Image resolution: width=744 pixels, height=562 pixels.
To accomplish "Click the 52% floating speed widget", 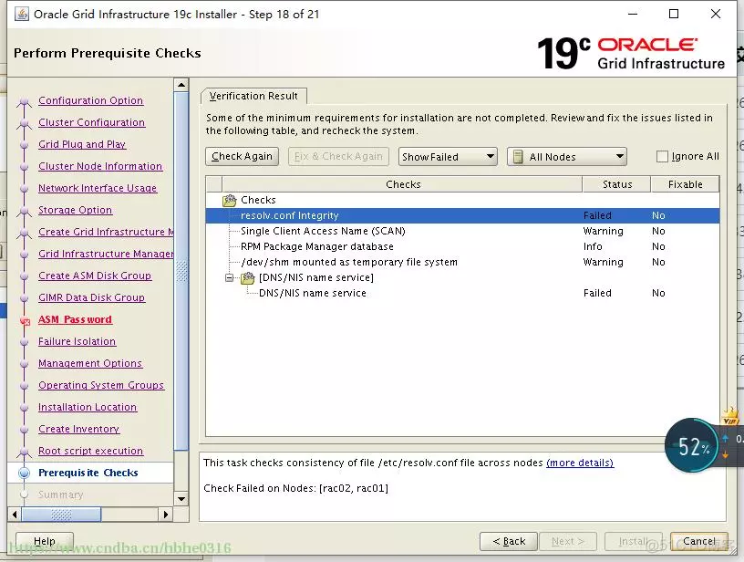I will click(x=691, y=445).
